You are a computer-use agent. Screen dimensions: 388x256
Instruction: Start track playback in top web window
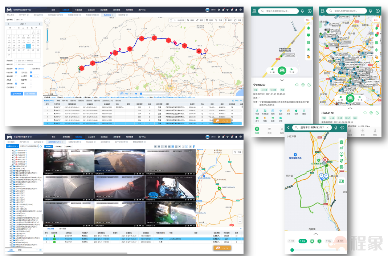pyautogui.click(x=122, y=94)
